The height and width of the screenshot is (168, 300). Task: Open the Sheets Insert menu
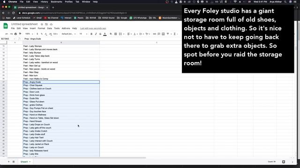point(33,28)
